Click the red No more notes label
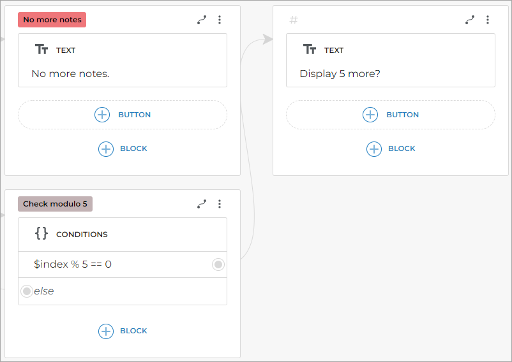The height and width of the screenshot is (362, 512). coord(52,20)
